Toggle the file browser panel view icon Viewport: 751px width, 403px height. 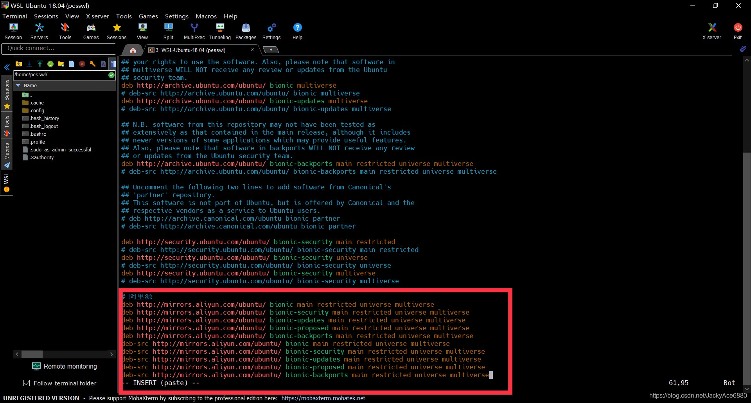[113, 64]
